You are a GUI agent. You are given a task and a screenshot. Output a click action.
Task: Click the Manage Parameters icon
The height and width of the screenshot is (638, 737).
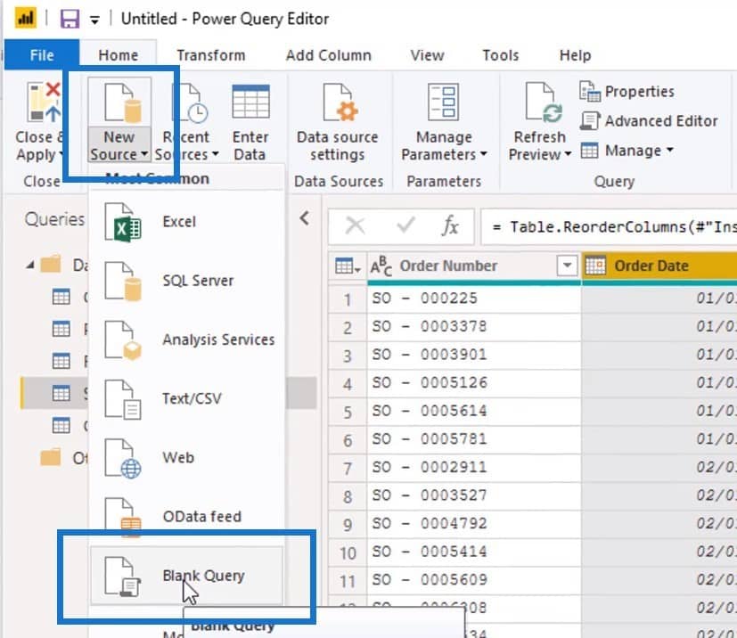(443, 102)
